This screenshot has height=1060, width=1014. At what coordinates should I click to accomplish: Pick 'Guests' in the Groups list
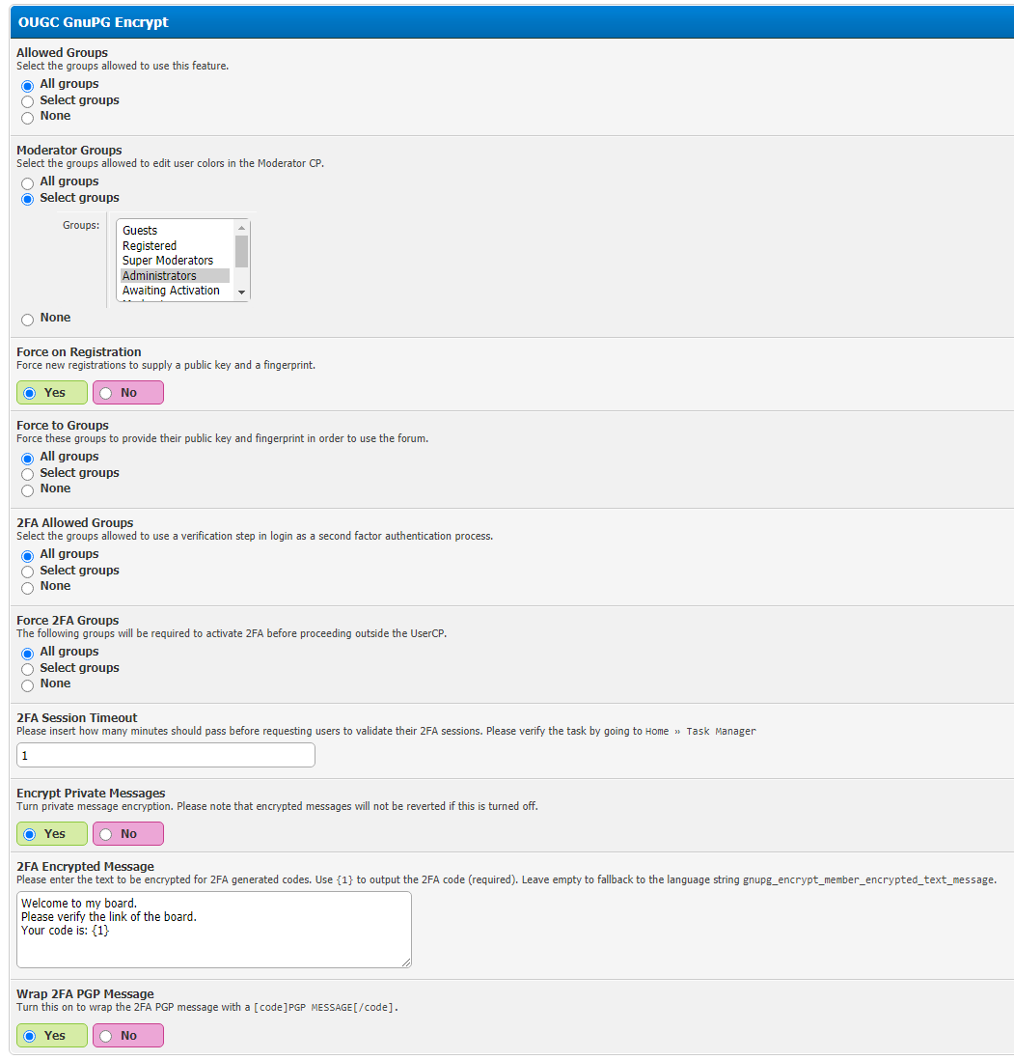coord(140,231)
